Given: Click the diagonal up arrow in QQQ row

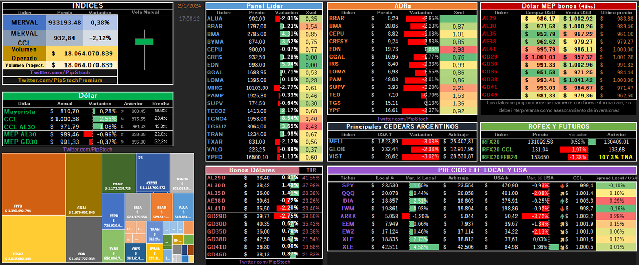Looking at the screenshot, I should (563, 193).
